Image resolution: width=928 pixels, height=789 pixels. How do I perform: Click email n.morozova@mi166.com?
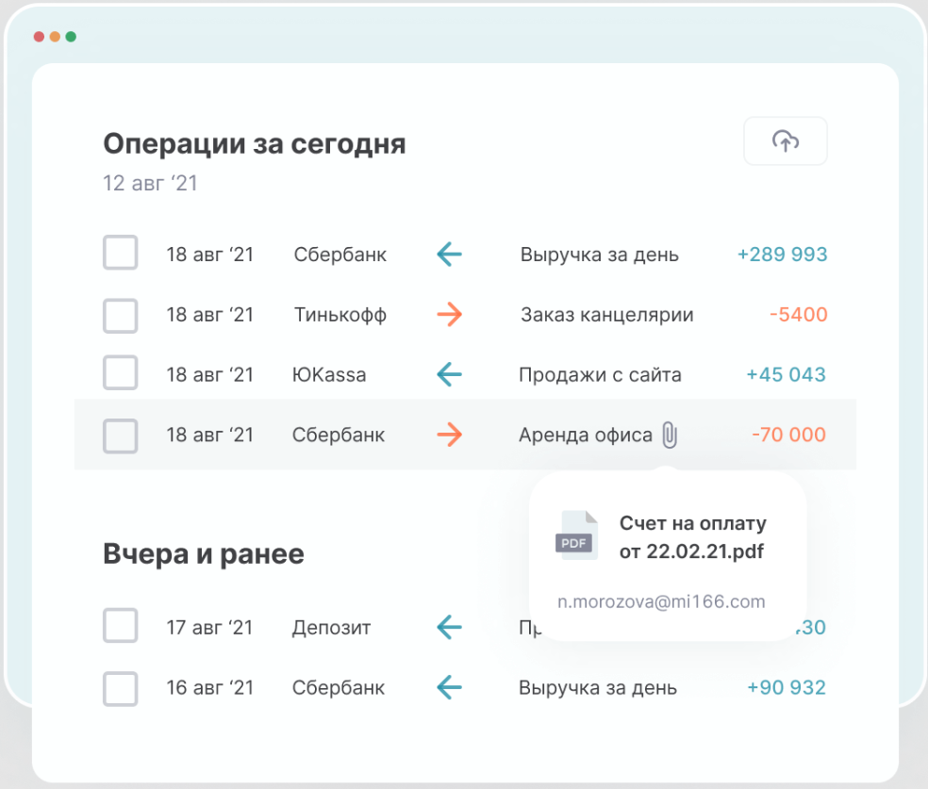point(661,601)
